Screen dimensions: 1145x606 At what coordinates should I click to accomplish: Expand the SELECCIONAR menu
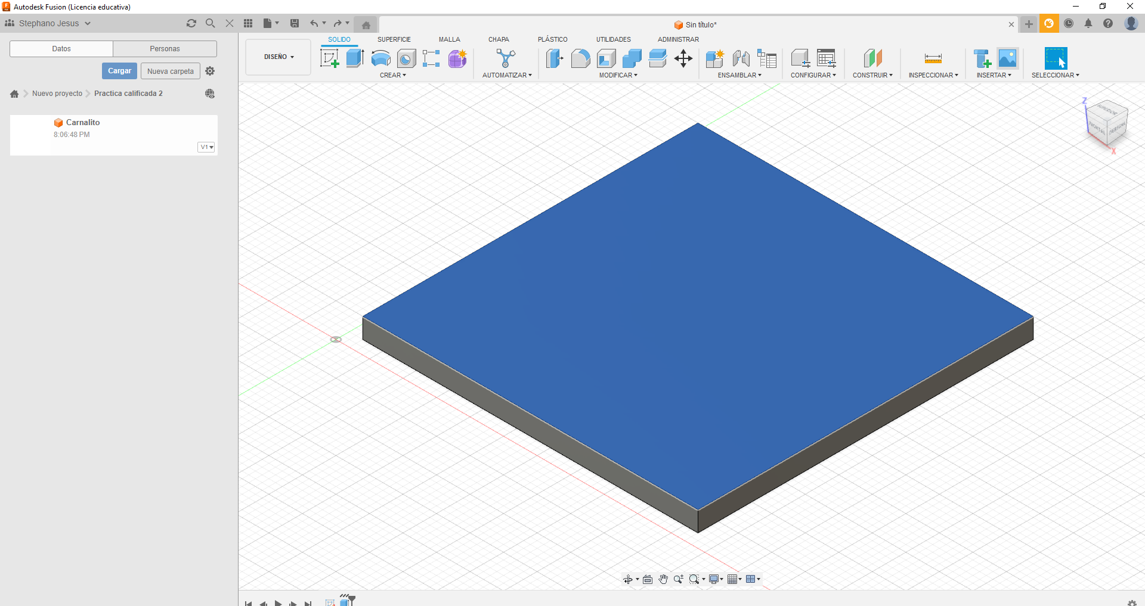[x=1056, y=75]
